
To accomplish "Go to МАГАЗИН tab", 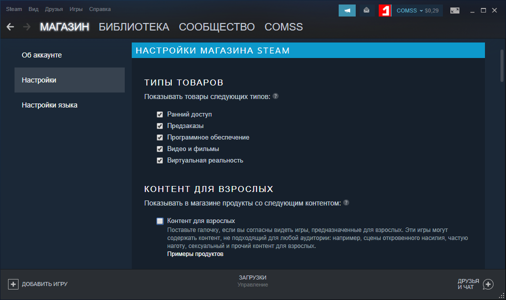I will pos(65,26).
